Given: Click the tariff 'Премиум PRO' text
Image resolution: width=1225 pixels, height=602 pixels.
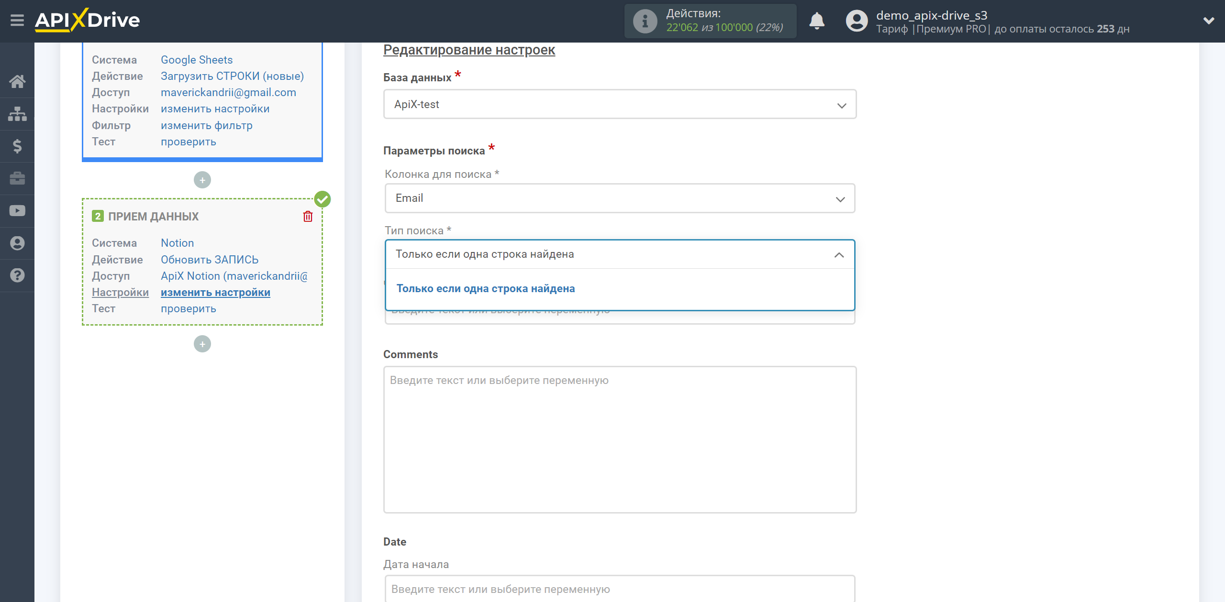Looking at the screenshot, I should (x=951, y=29).
